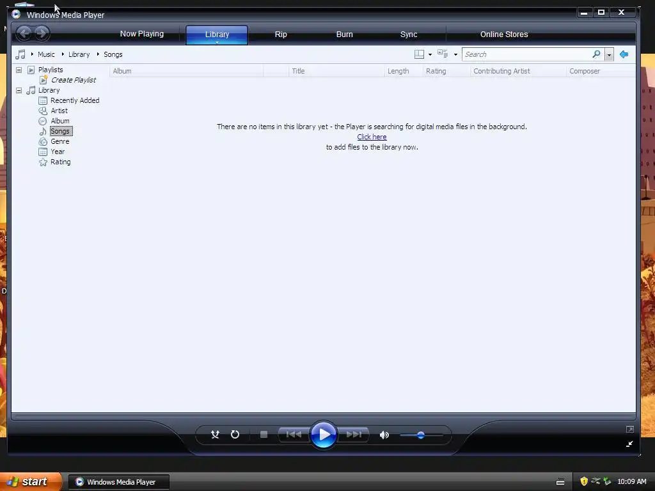Viewport: 655px width, 491px height.
Task: Click the Songs note icon in the tree
Action: click(43, 132)
